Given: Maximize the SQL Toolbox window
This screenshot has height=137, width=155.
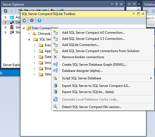Looking at the screenshot, I should pyautogui.click(x=138, y=14).
